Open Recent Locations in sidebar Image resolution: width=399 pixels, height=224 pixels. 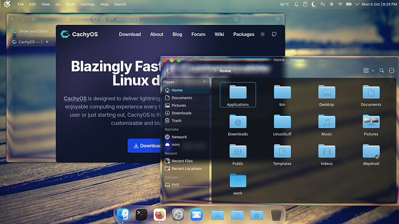coord(186,168)
